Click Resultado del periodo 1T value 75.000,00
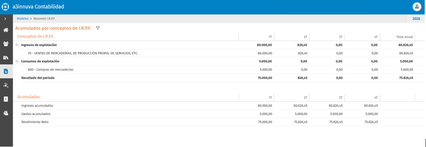This screenshot has height=147, width=426. tap(265, 78)
